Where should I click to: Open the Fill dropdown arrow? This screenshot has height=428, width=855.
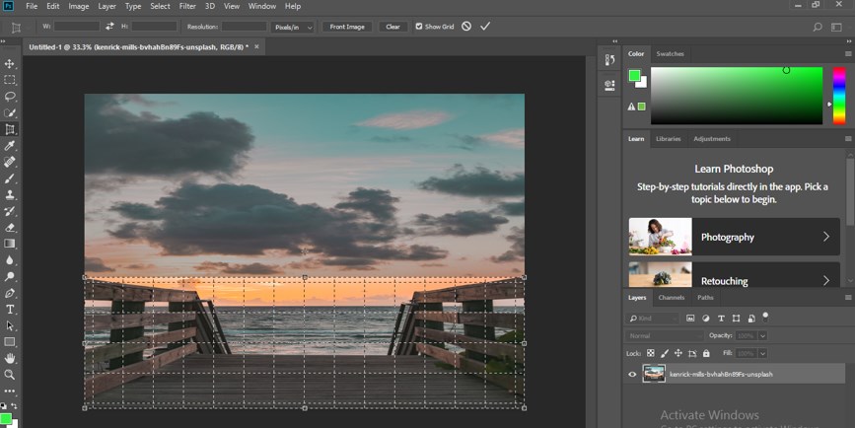click(762, 353)
